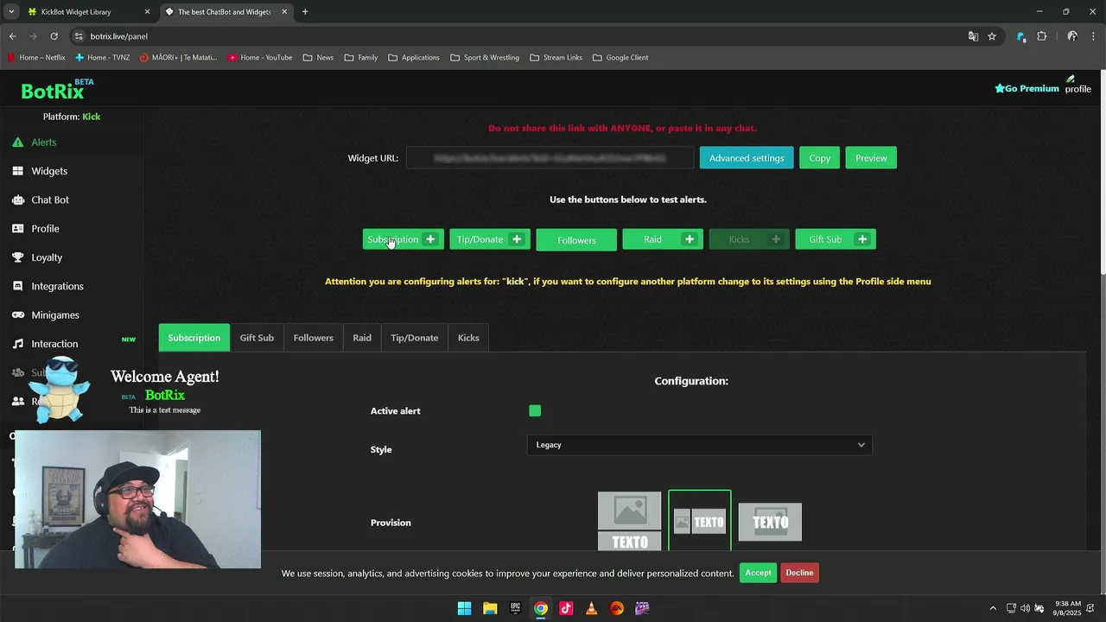Click Advanced settings button
The width and height of the screenshot is (1106, 622).
tap(747, 158)
